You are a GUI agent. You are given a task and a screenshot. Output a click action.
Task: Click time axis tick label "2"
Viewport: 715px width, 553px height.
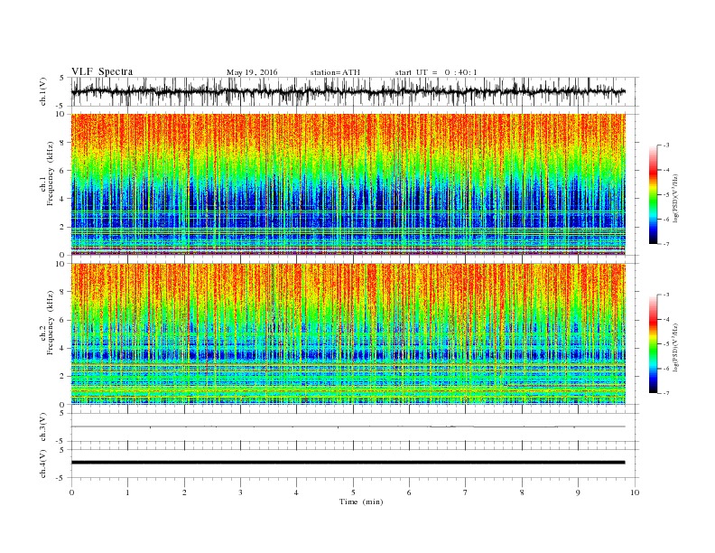(x=184, y=492)
